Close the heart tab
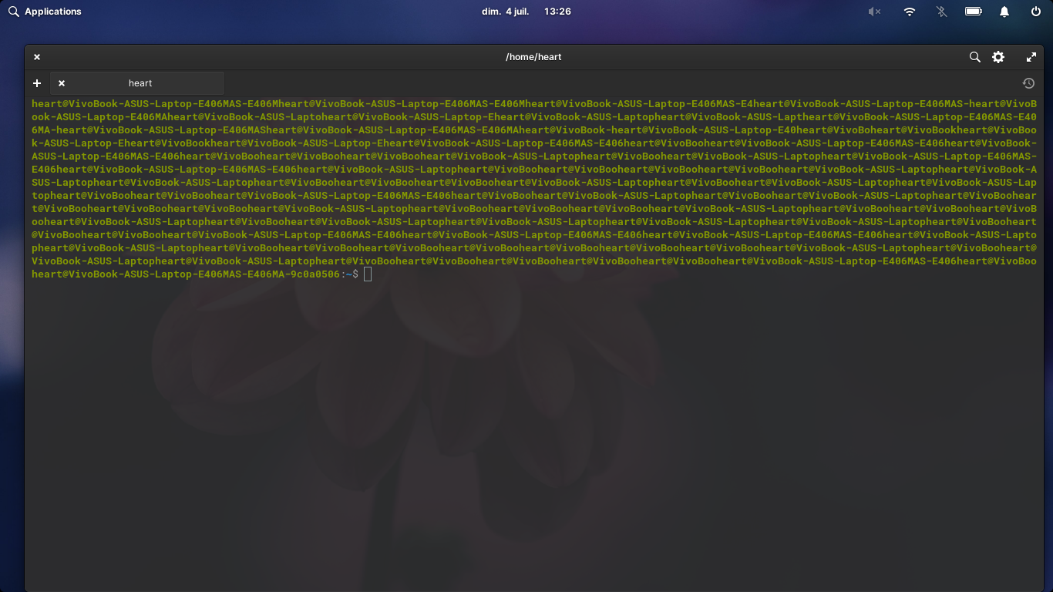This screenshot has width=1053, height=592. pos(62,83)
